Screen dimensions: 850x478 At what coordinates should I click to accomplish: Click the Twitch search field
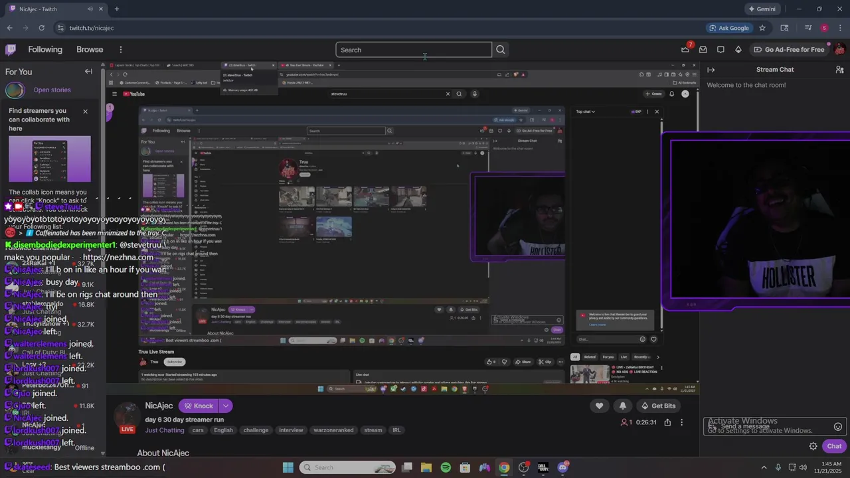point(414,50)
